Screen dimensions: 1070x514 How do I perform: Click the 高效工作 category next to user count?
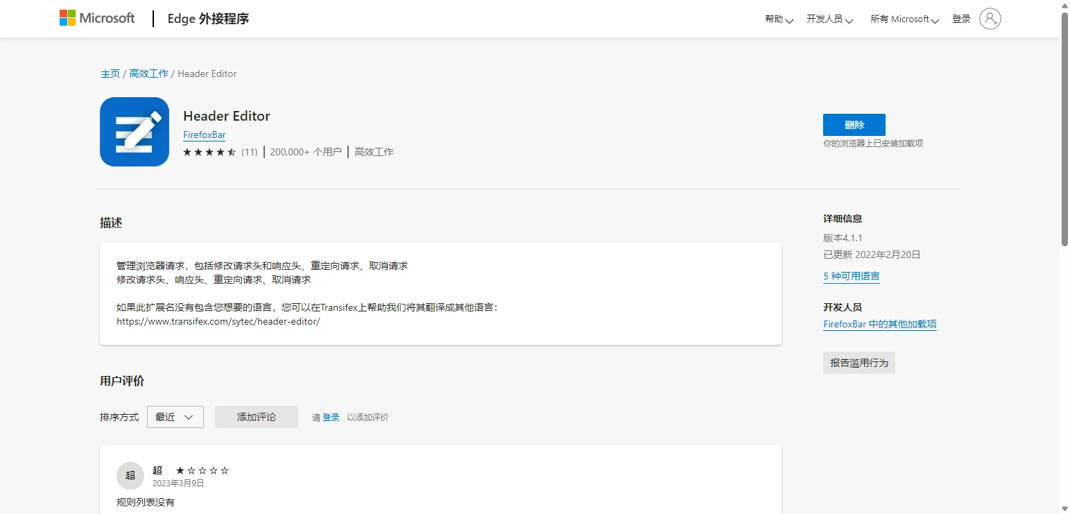[x=374, y=152]
